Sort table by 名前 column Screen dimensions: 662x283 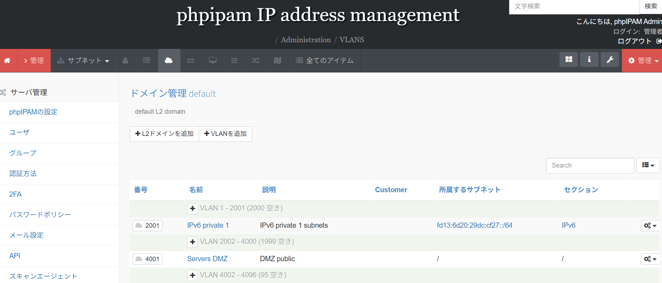click(x=196, y=190)
